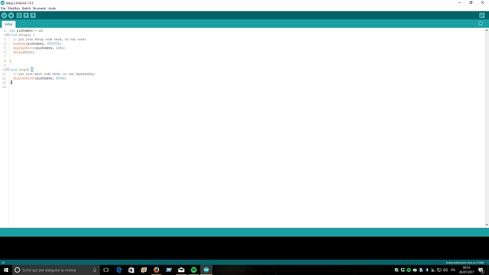Launch Spotify from the taskbar

(193, 270)
